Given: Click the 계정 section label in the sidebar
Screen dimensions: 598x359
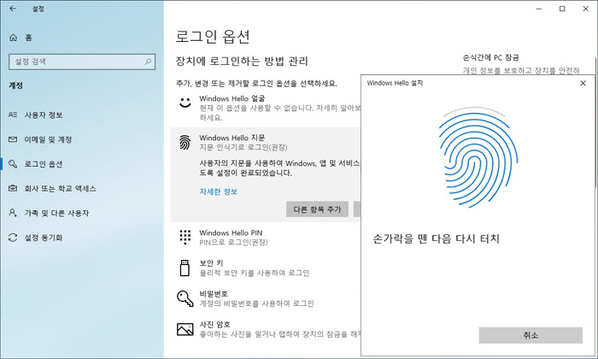Looking at the screenshot, I should pos(15,85).
